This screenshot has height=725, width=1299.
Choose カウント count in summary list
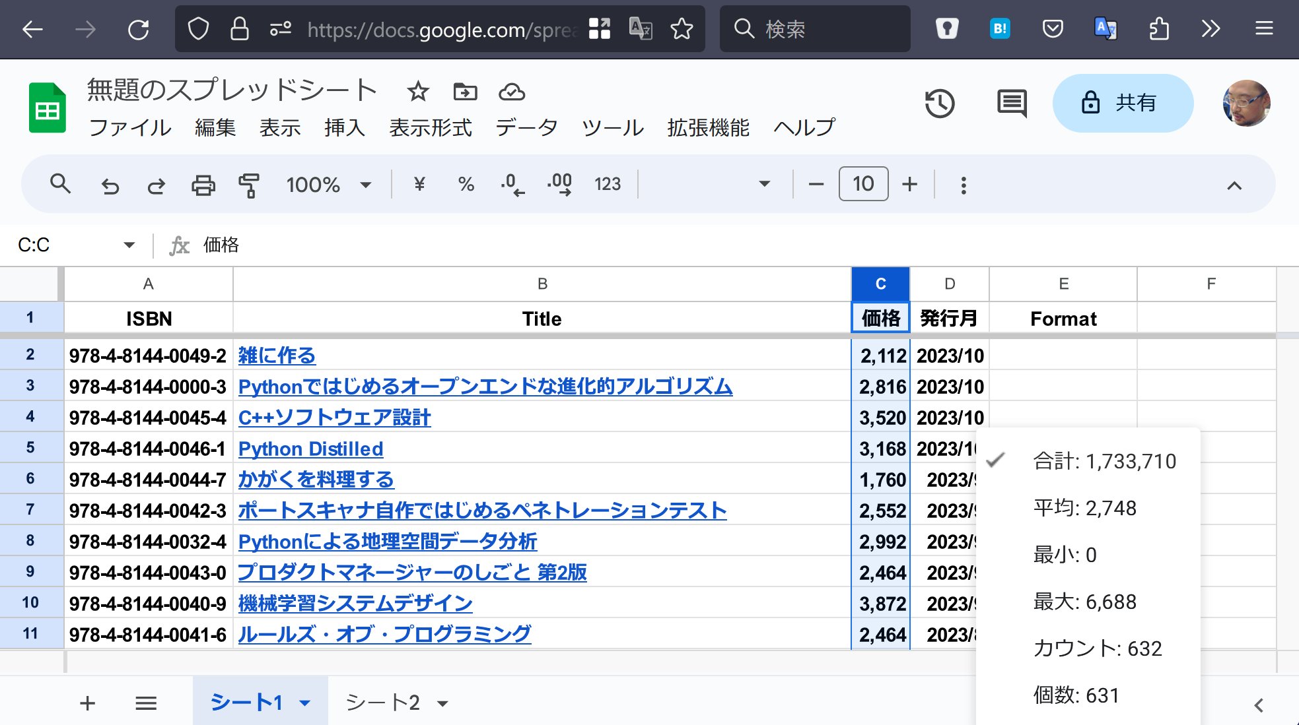(1097, 648)
